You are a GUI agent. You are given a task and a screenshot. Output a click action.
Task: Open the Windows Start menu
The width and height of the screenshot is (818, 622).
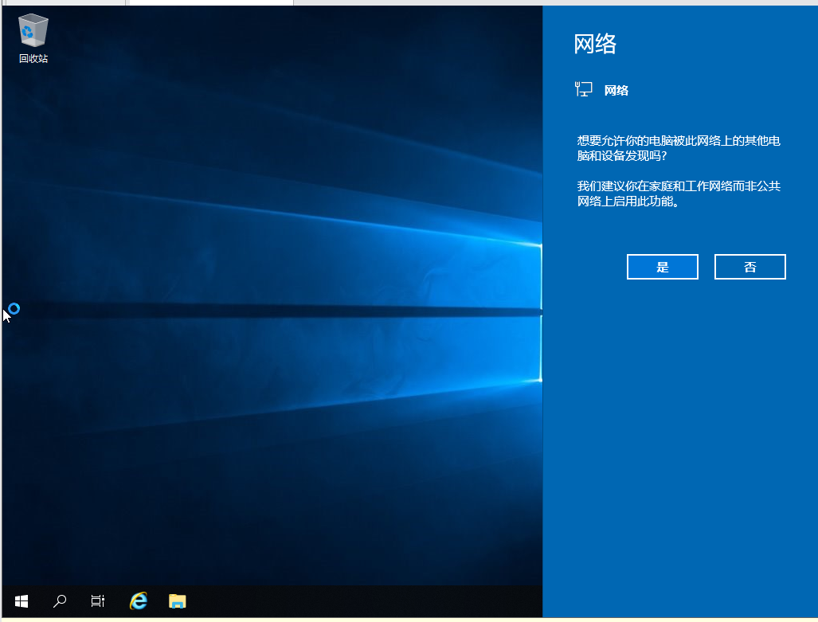22,601
